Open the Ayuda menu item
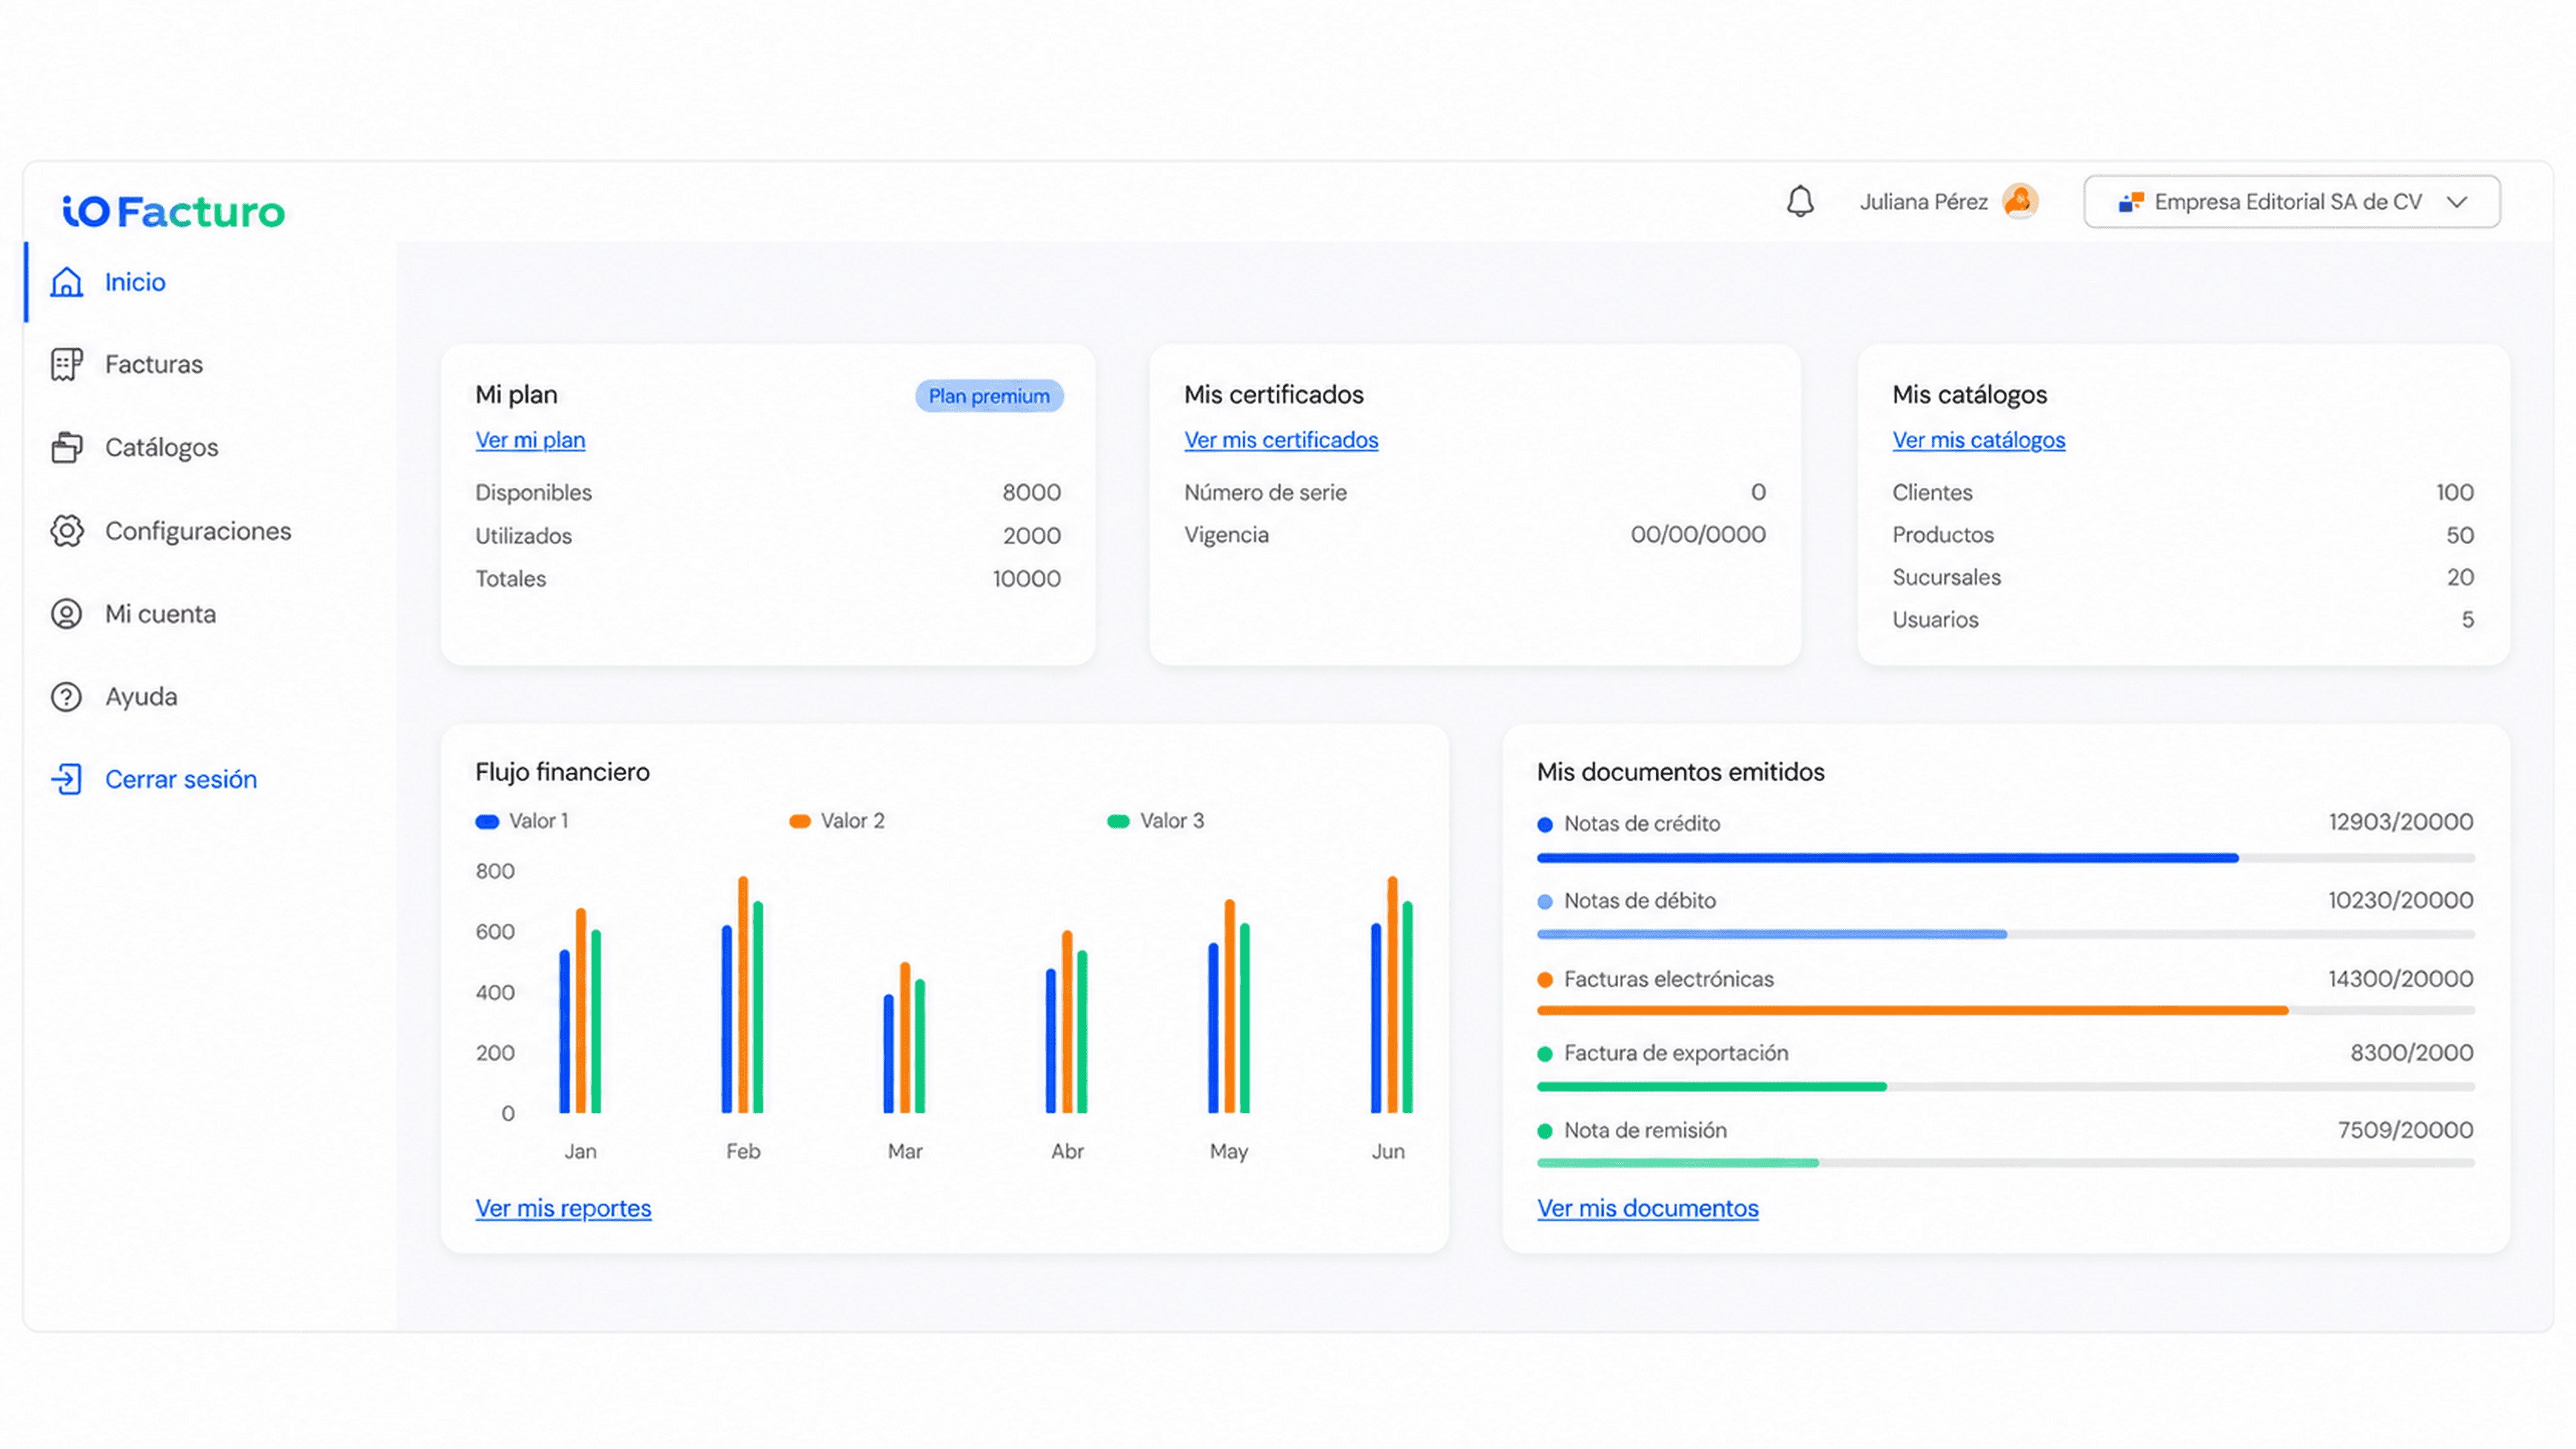 click(141, 696)
